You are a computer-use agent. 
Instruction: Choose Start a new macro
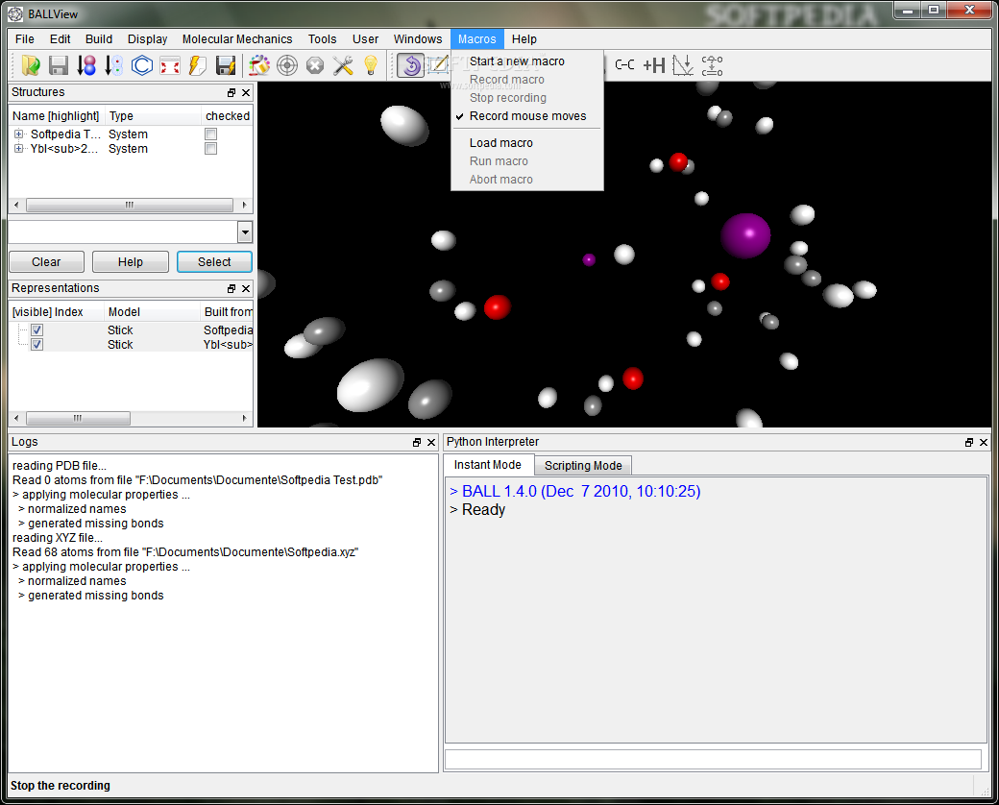[x=527, y=61]
